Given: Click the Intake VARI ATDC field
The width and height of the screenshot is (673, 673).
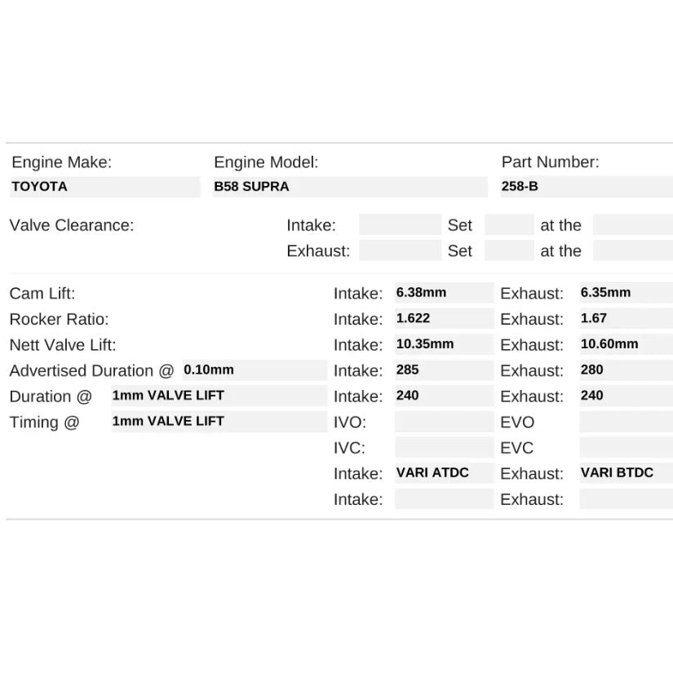Looking at the screenshot, I should tap(444, 473).
